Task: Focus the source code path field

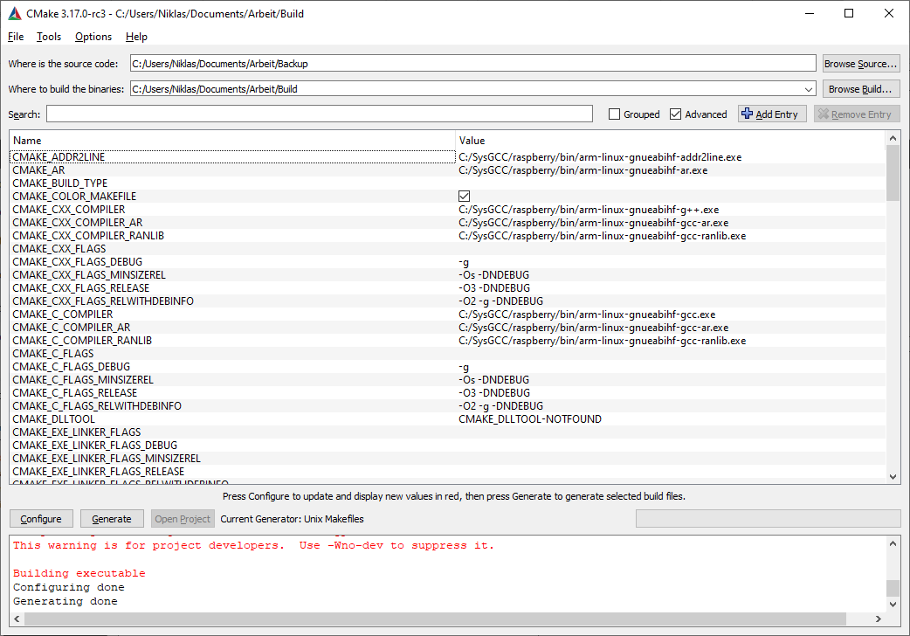Action: [473, 63]
